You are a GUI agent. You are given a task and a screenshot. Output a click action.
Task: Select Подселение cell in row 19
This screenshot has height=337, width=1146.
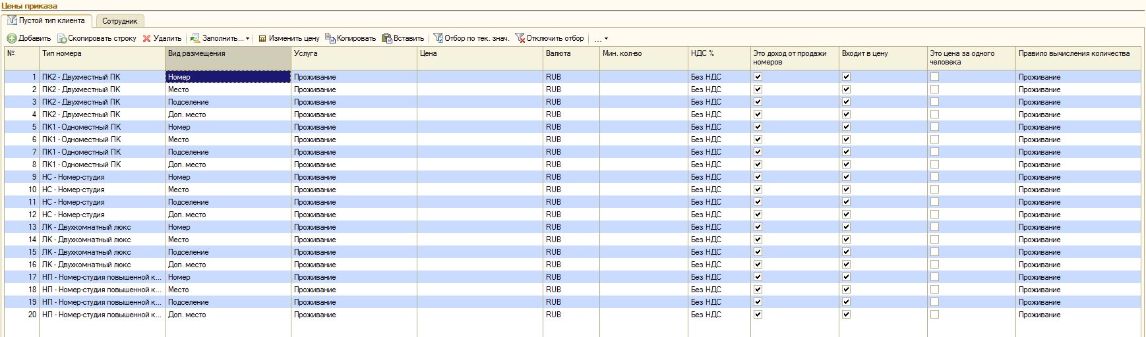228,302
